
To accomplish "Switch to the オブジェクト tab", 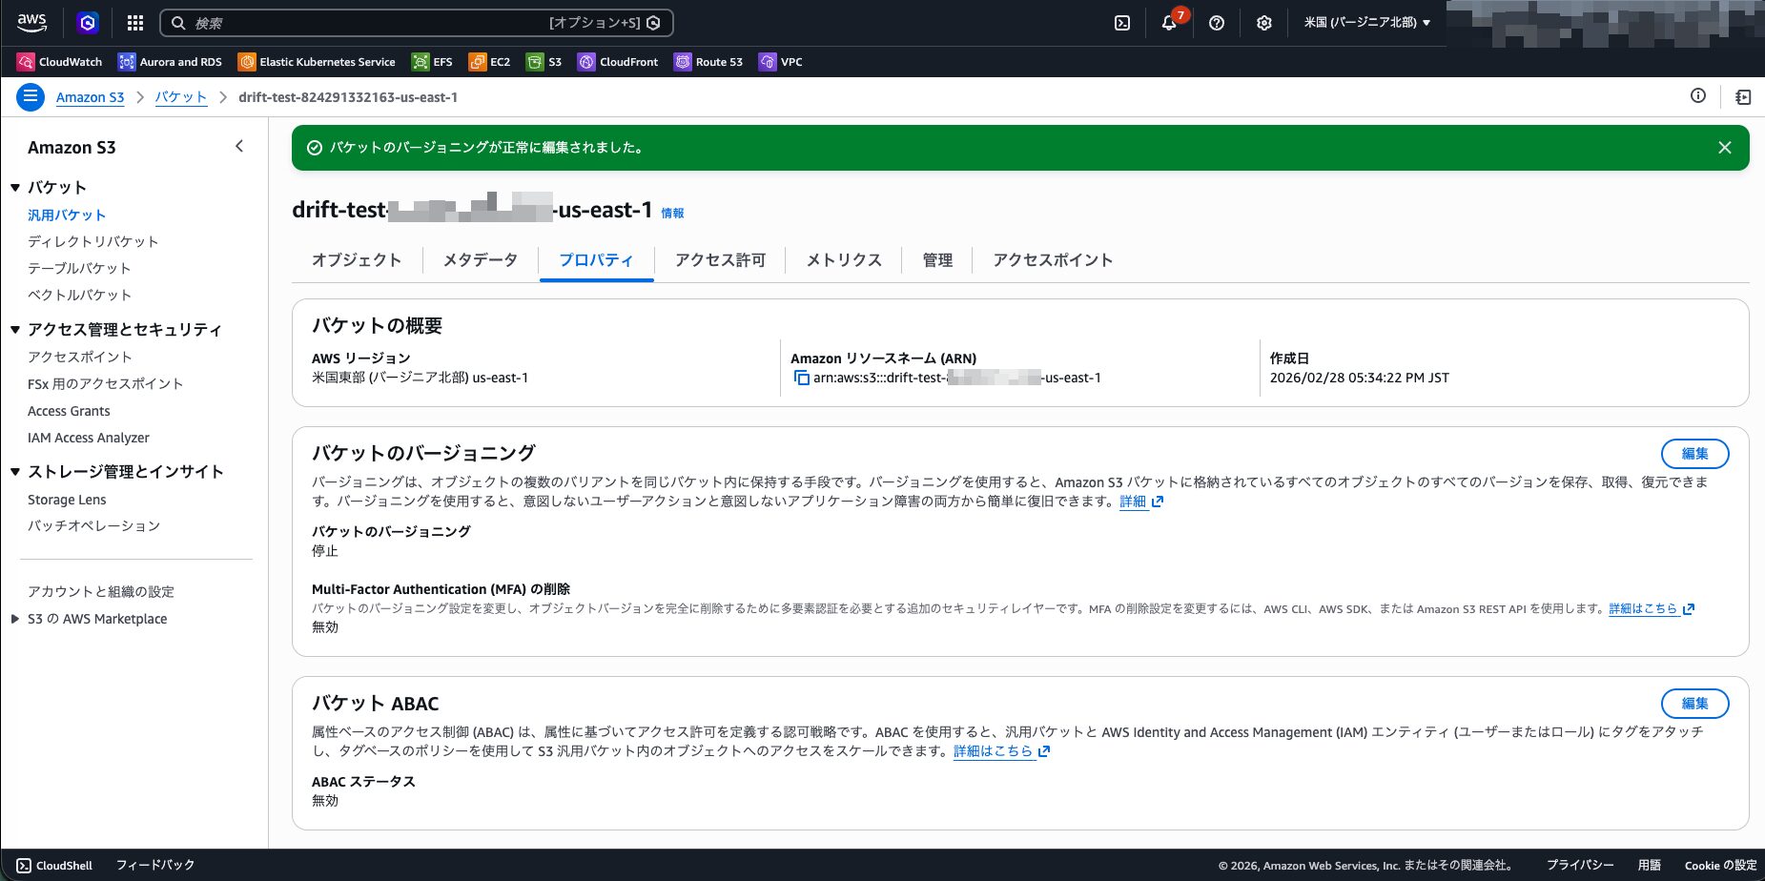I will click(357, 260).
